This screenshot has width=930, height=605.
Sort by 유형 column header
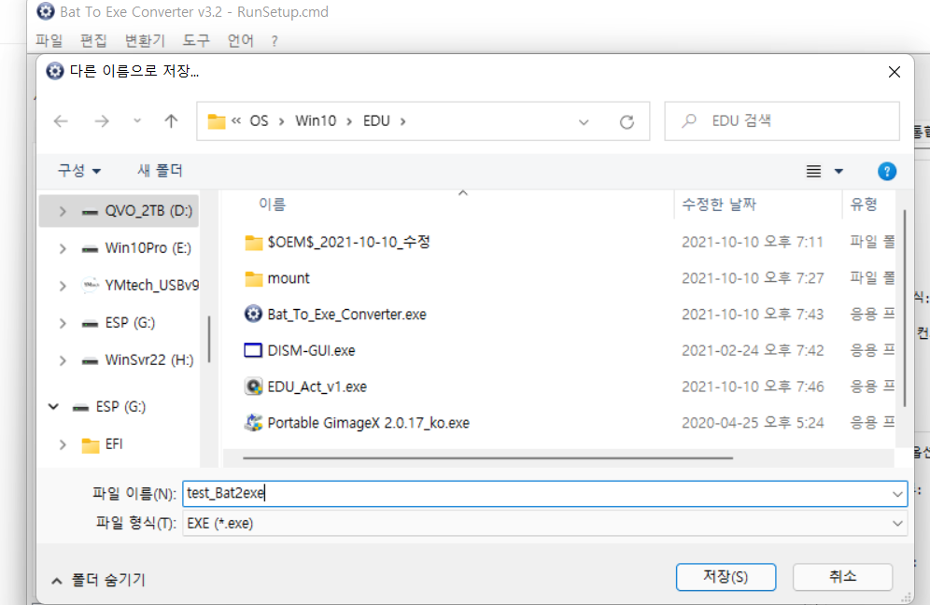tap(864, 204)
